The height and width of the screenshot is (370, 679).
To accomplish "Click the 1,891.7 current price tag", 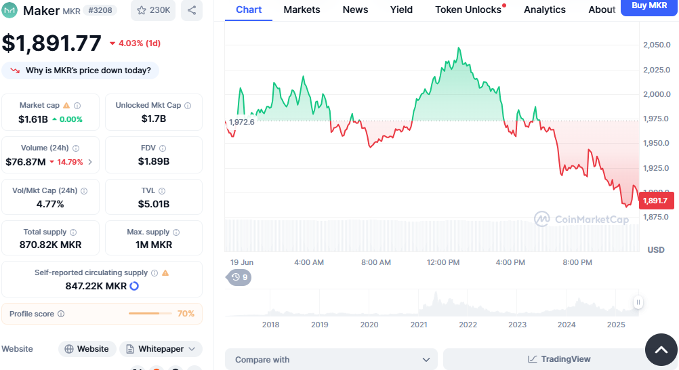I will tap(656, 201).
